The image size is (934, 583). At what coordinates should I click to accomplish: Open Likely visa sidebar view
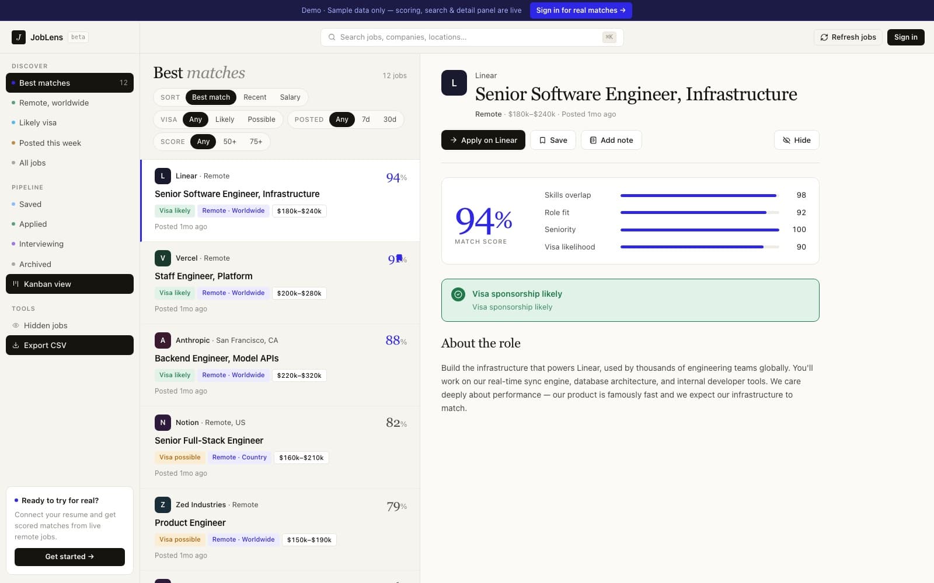(x=69, y=122)
